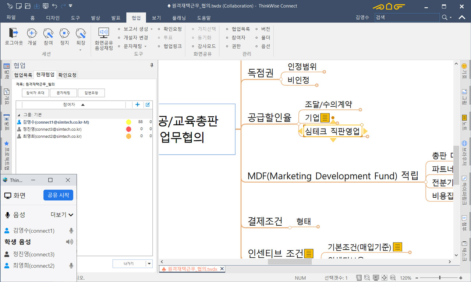Click 공유 시작 button
The height and width of the screenshot is (282, 471).
click(x=58, y=195)
